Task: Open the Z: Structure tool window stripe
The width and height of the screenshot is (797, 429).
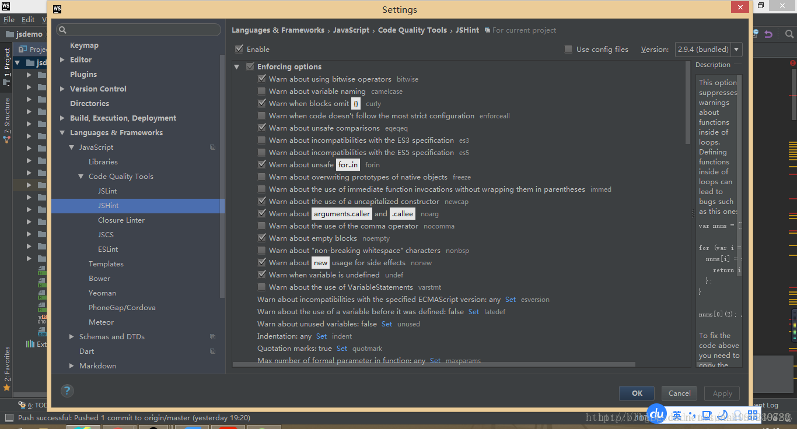Action: 7,121
